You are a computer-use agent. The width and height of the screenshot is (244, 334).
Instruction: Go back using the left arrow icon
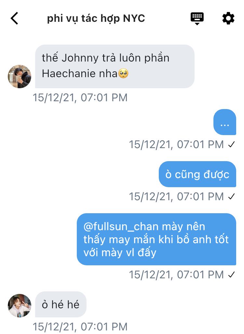coord(15,18)
